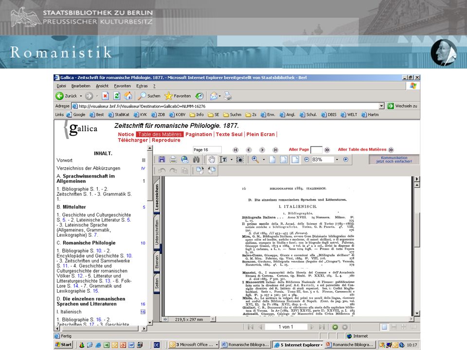
Task: Open PDF search with the binoculars icon
Action: (196, 159)
